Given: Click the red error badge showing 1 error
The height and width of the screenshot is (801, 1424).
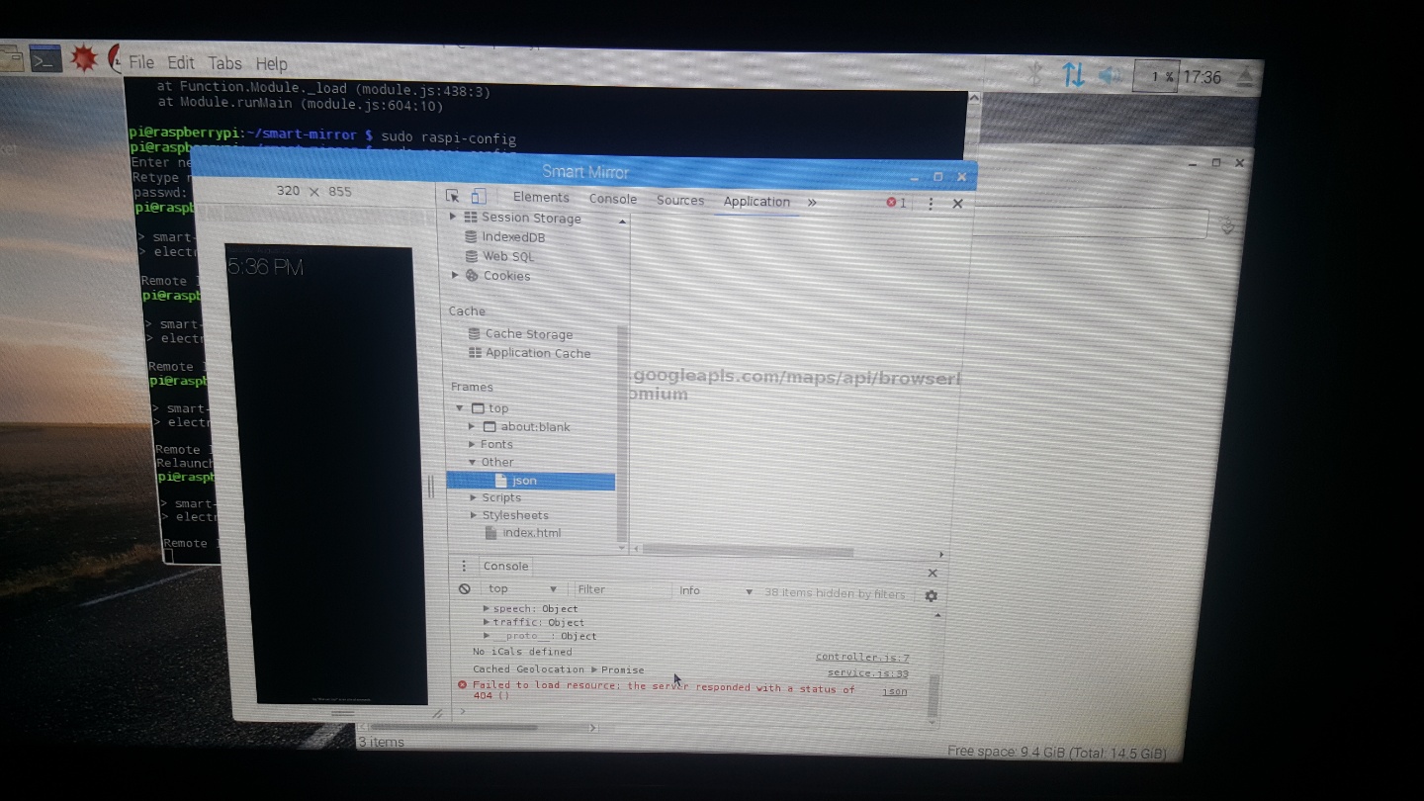Looking at the screenshot, I should pyautogui.click(x=895, y=202).
